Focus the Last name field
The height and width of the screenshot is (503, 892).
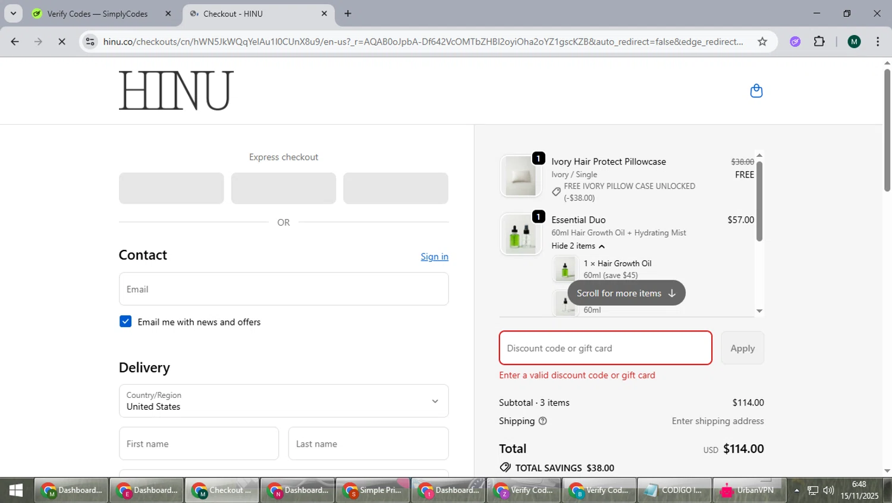coord(368,444)
